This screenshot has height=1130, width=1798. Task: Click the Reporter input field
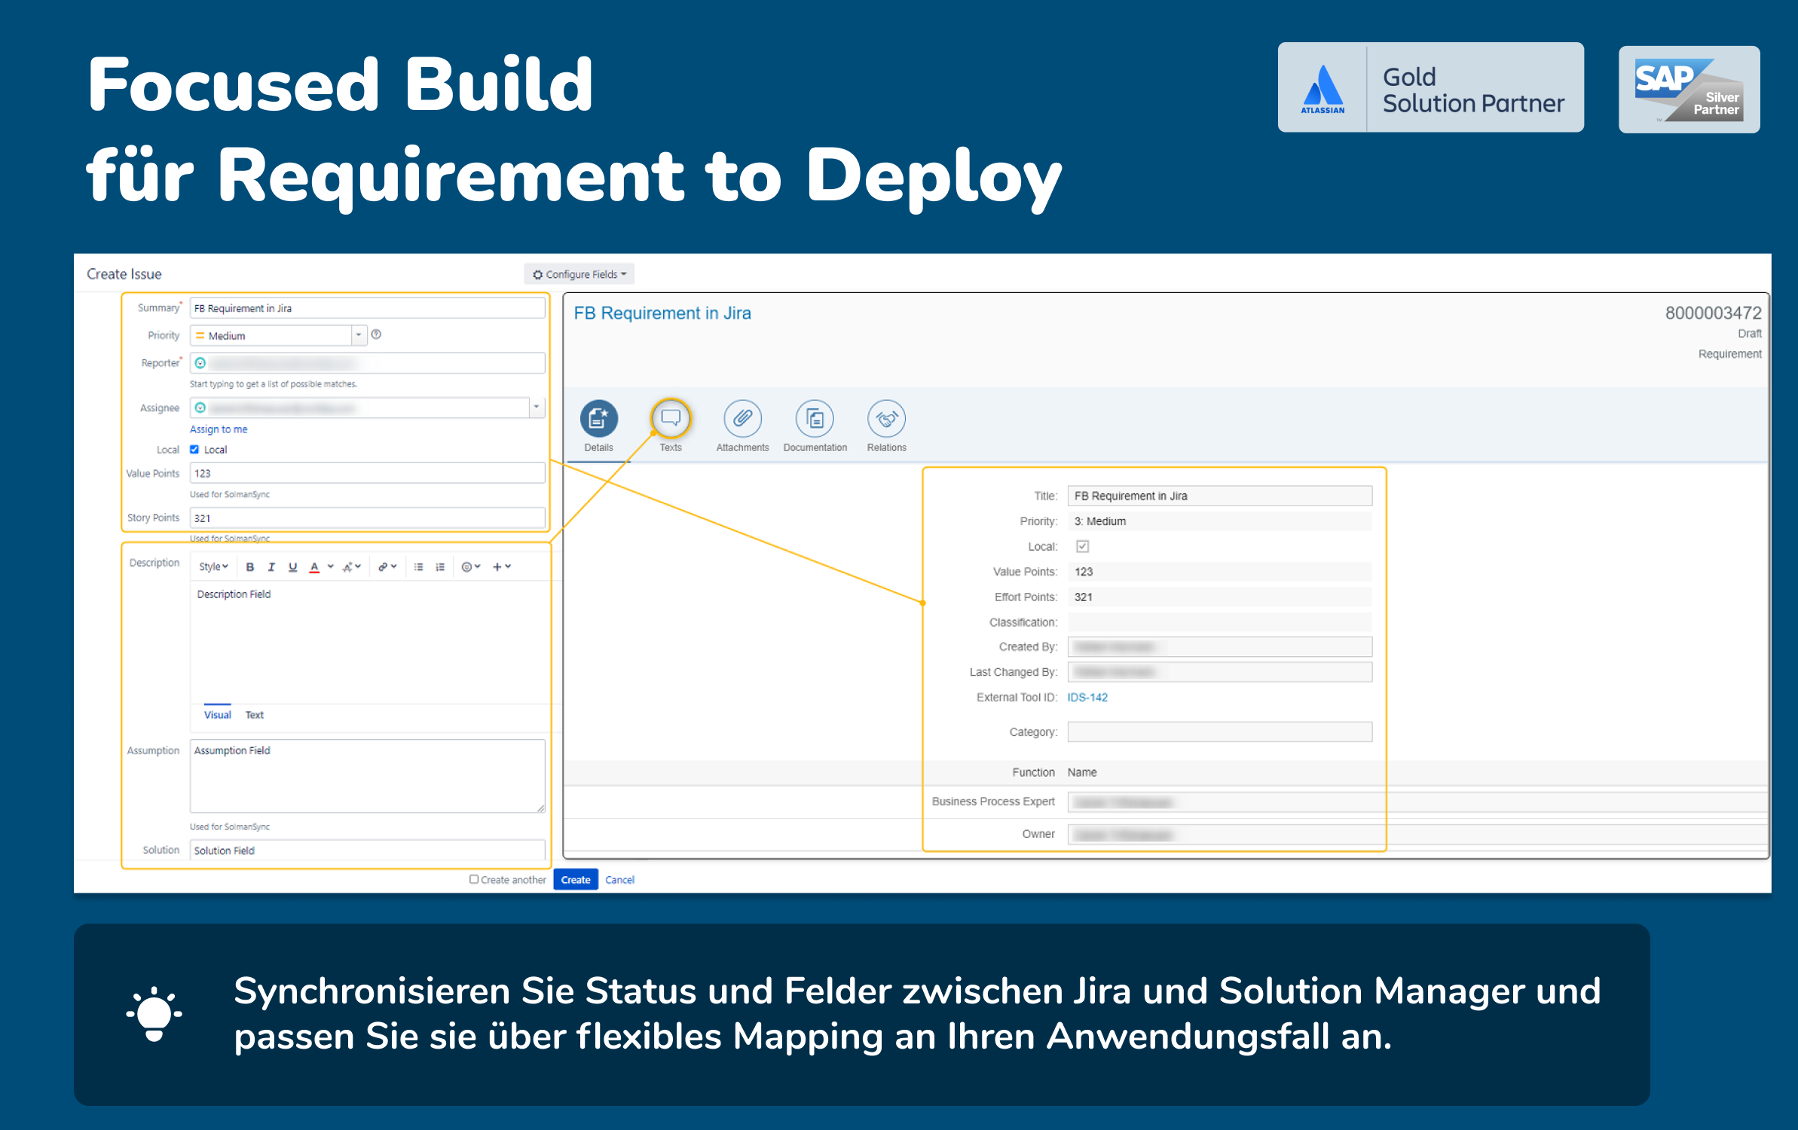[x=367, y=363]
